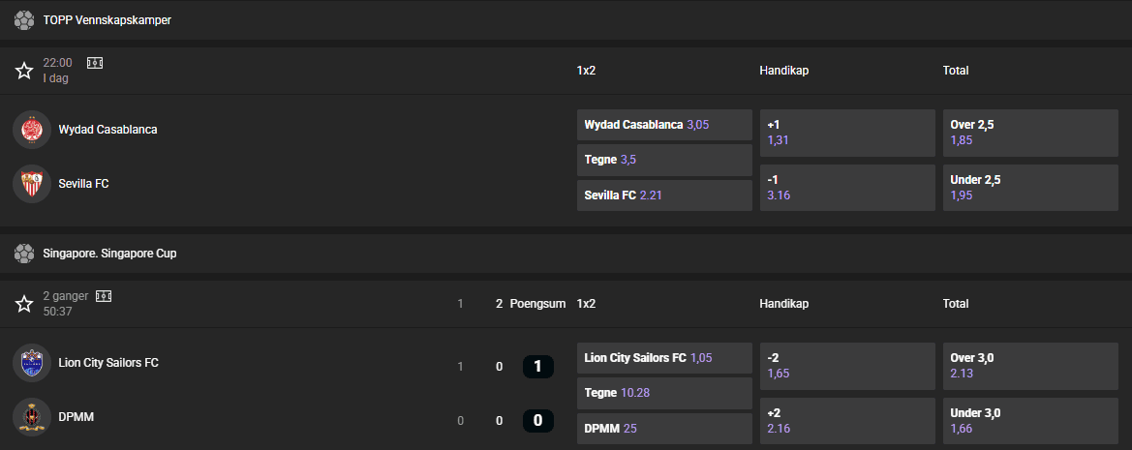This screenshot has width=1132, height=450.
Task: Click Lion City Sailors total score 1
Action: tap(537, 367)
